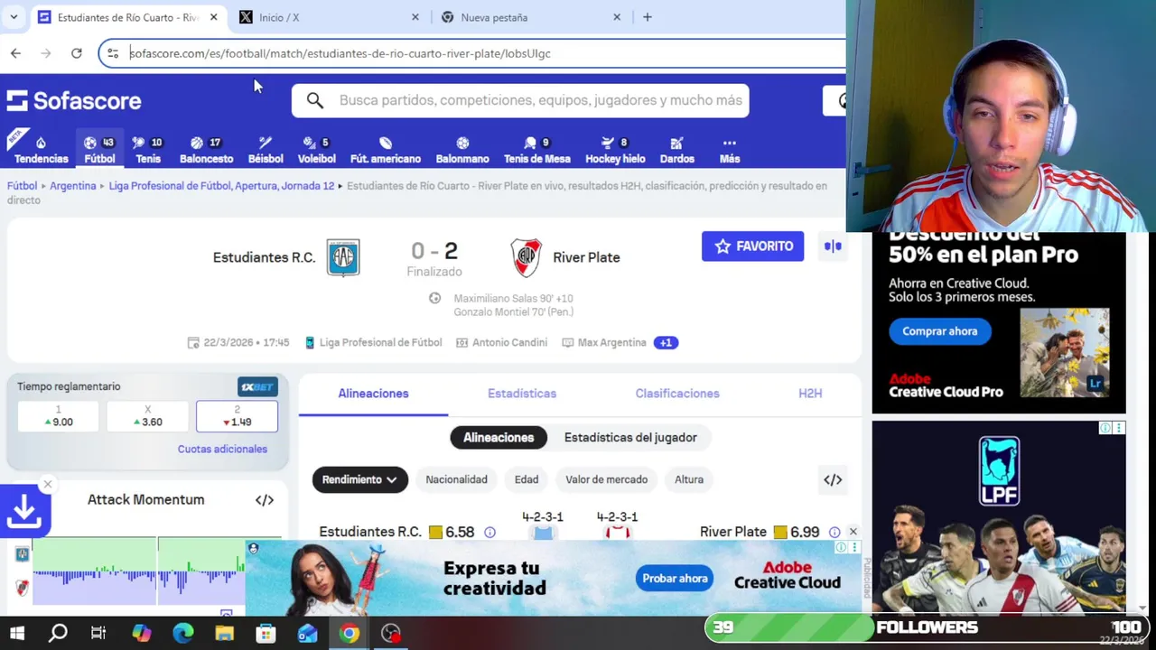Select the Nacionalidad filter chip
The height and width of the screenshot is (650, 1156).
click(456, 480)
